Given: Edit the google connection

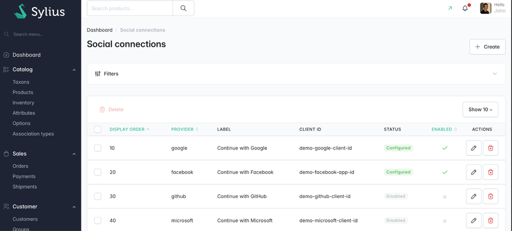Looking at the screenshot, I should click(474, 148).
